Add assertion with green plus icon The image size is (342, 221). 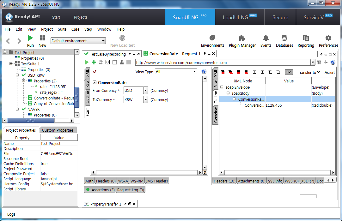coord(94,63)
